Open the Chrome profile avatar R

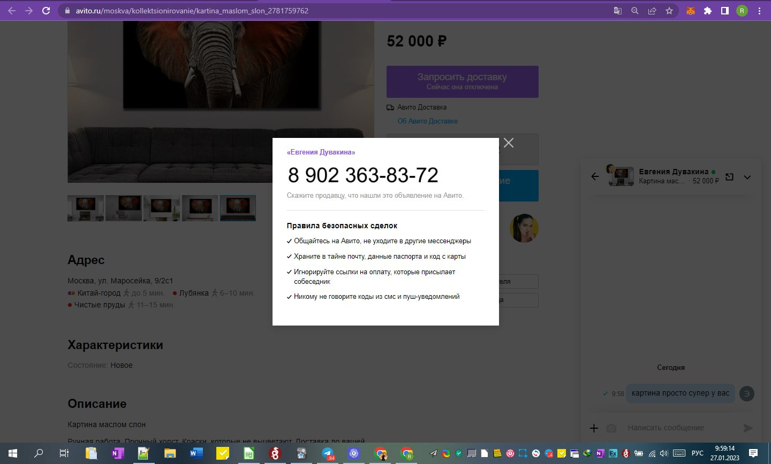click(742, 11)
